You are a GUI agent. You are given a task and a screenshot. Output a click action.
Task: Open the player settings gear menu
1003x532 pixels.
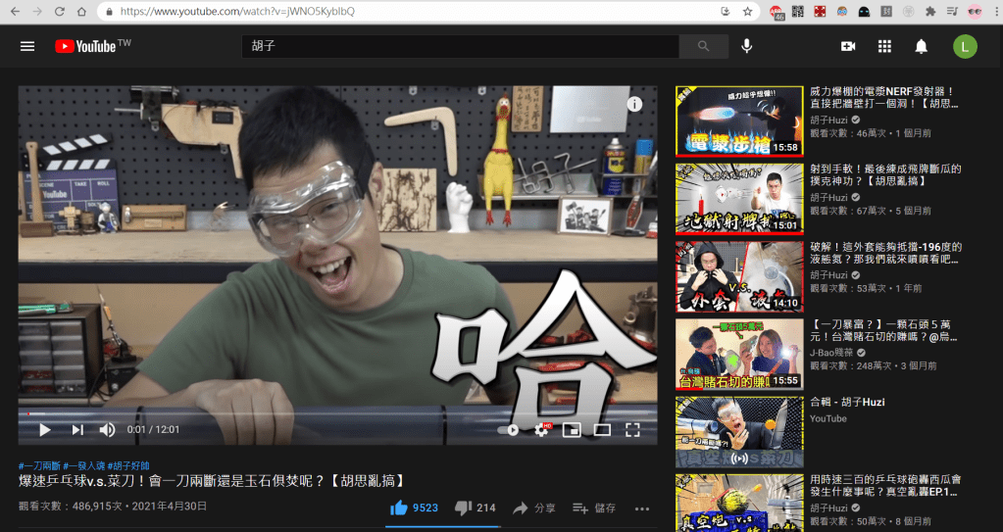click(541, 429)
